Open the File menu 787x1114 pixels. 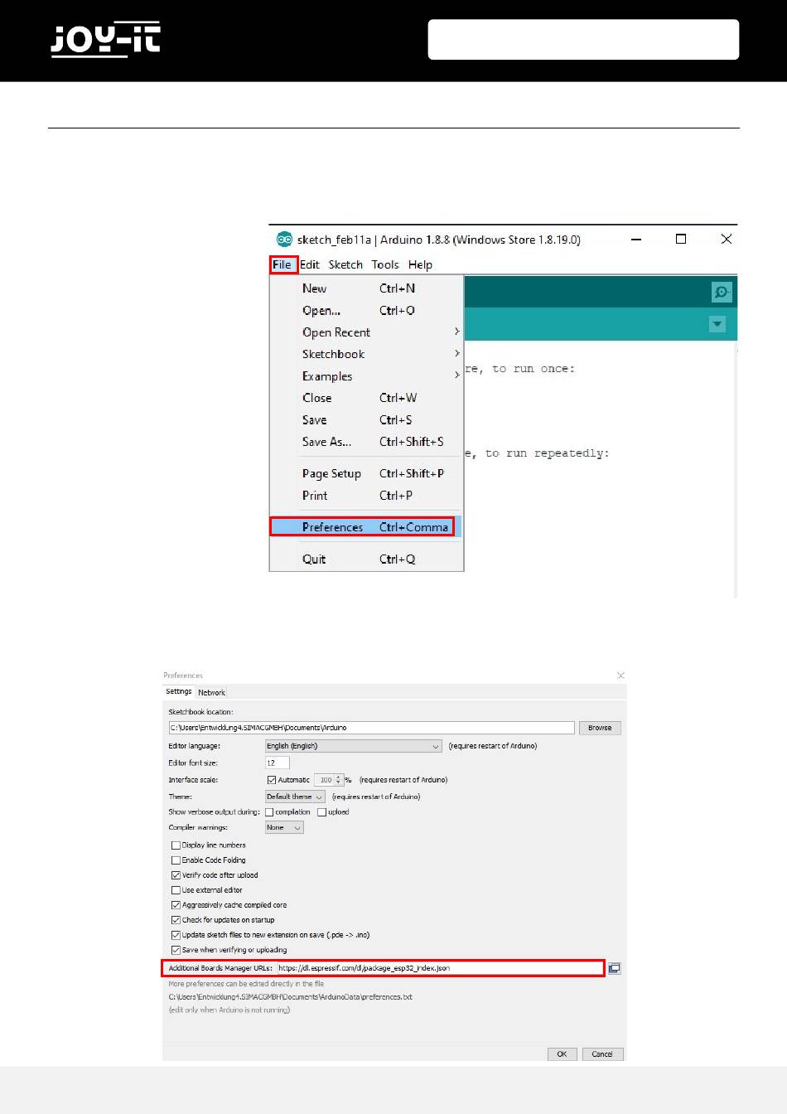282,265
